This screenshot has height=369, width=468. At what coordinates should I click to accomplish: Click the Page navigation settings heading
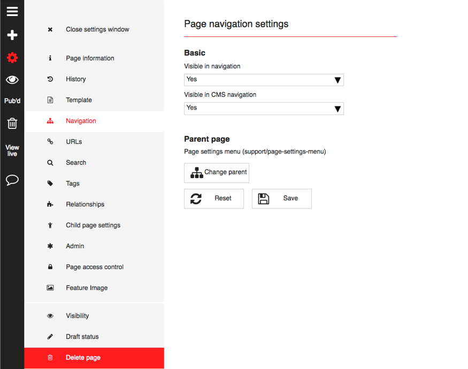point(236,24)
